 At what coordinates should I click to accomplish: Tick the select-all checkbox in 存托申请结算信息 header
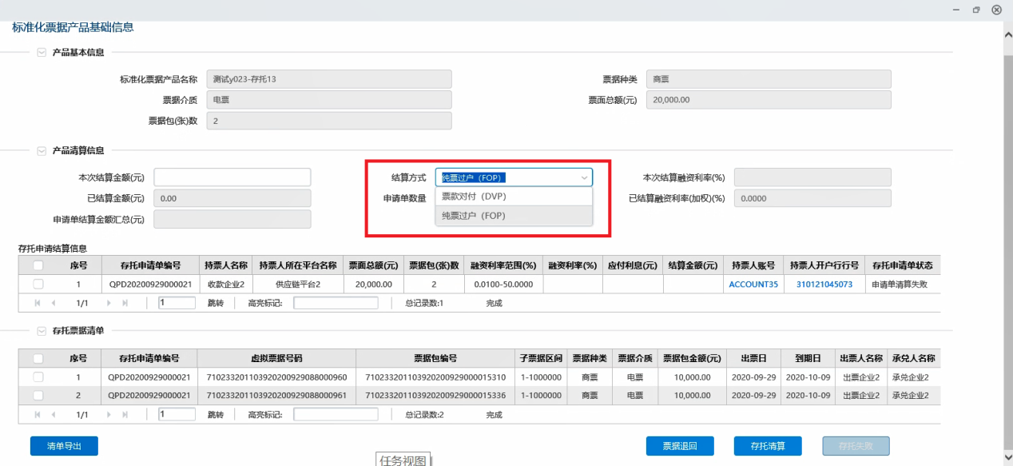pyautogui.click(x=38, y=265)
